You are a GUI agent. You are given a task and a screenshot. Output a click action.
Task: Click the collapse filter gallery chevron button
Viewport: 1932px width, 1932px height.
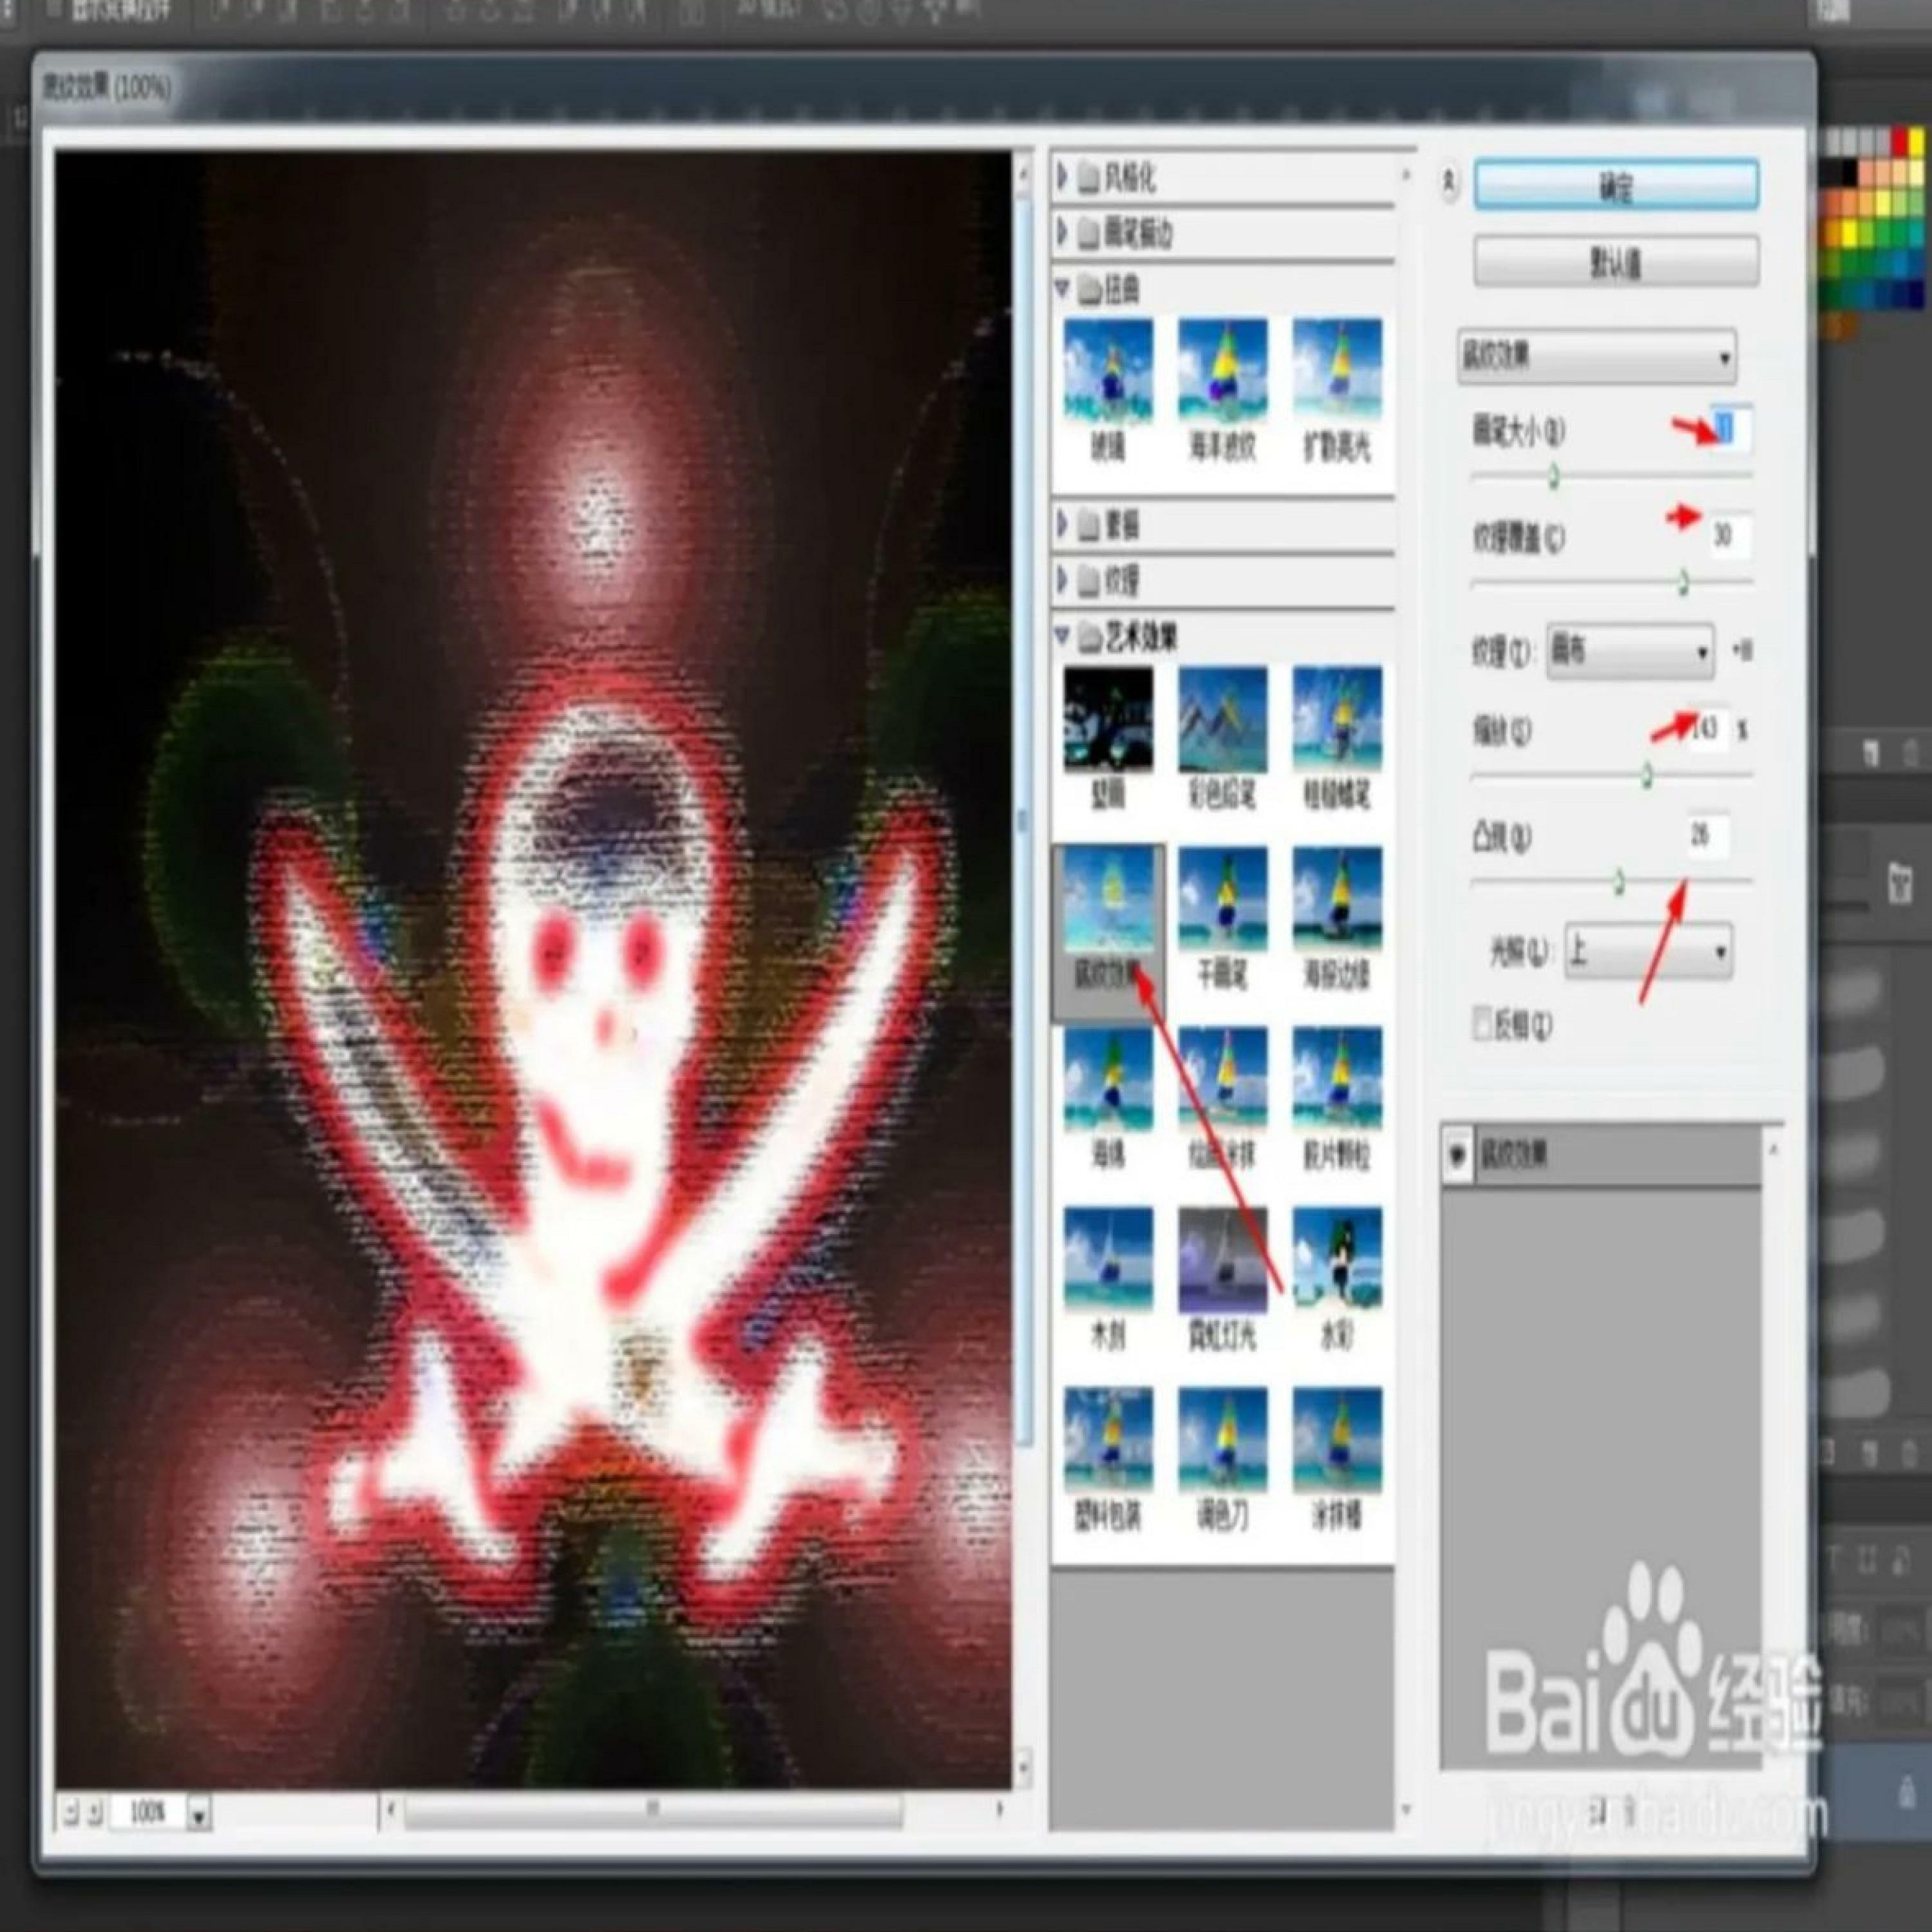tap(1448, 182)
